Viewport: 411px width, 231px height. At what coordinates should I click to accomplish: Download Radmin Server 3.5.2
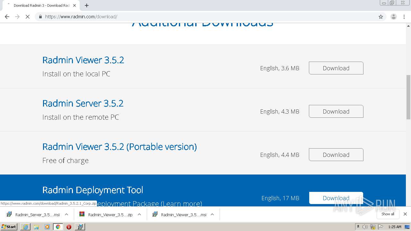336,111
